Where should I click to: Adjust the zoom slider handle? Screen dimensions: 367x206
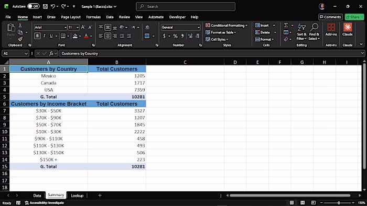pyautogui.click(x=339, y=203)
